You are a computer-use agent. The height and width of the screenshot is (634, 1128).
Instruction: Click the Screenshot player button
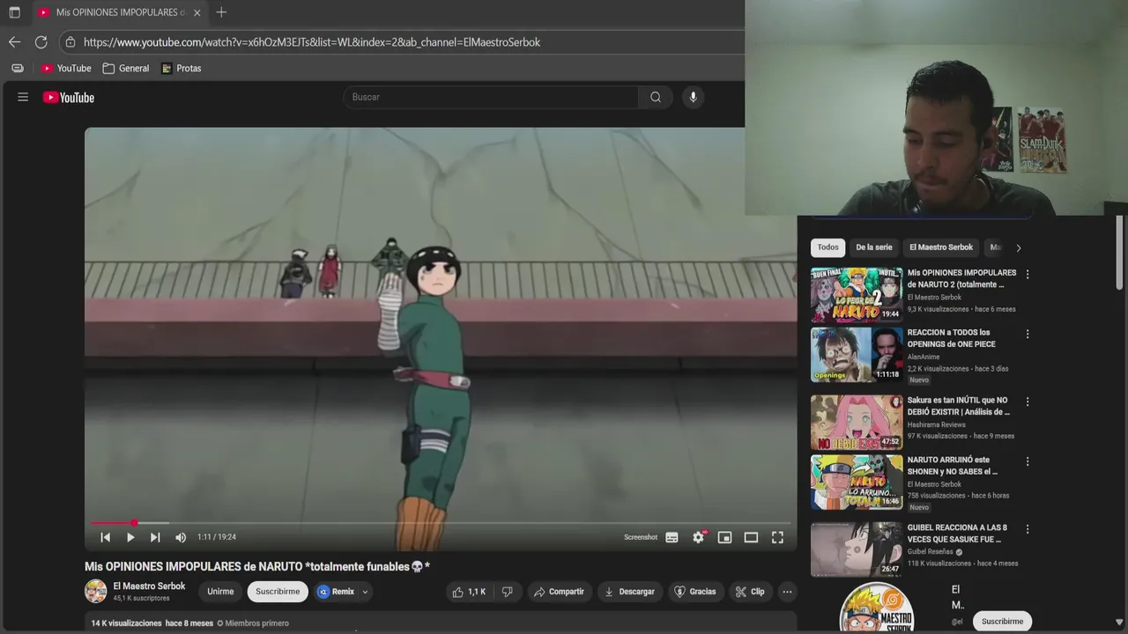tap(641, 537)
